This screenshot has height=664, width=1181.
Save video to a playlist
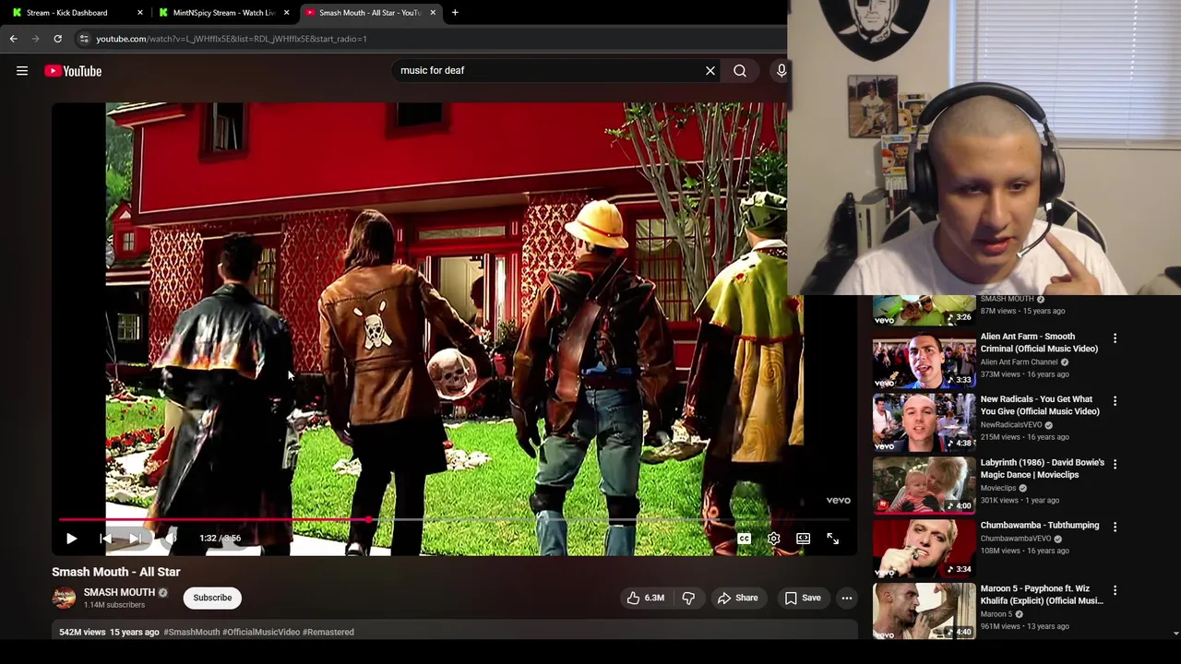click(803, 598)
